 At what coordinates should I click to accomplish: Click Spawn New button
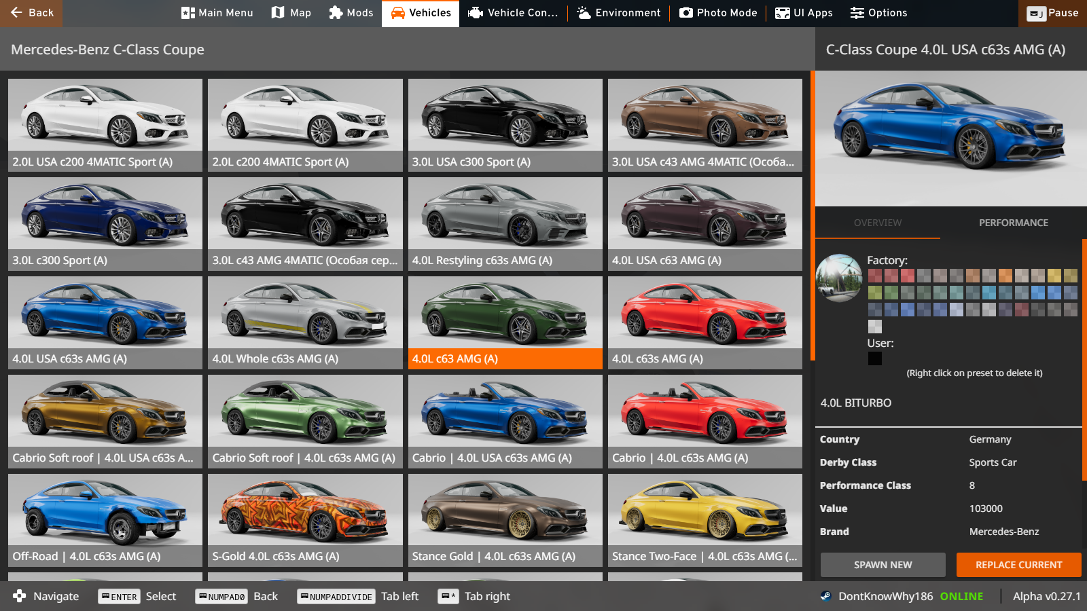pyautogui.click(x=883, y=565)
